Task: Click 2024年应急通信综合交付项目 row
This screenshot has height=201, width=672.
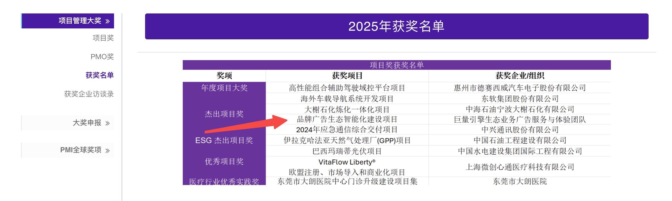Action: pyautogui.click(x=347, y=129)
